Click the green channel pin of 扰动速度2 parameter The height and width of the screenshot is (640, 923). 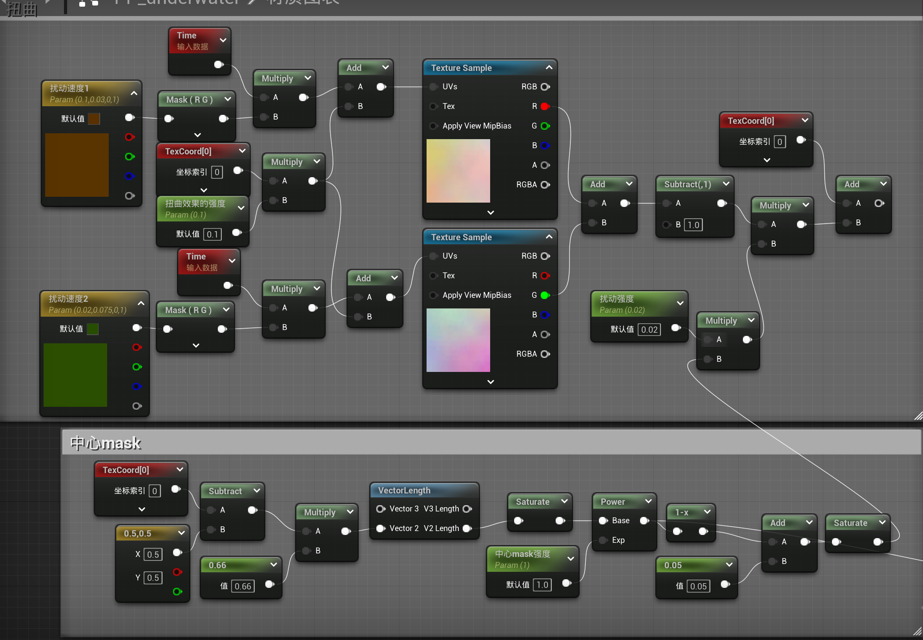[137, 367]
